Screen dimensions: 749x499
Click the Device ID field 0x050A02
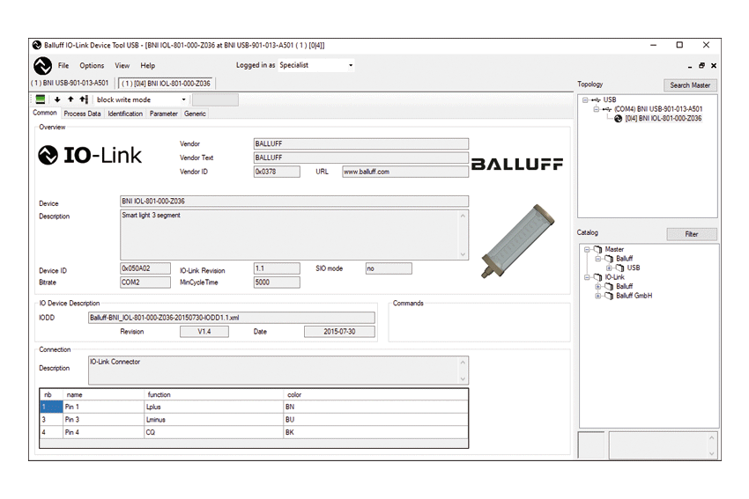tap(145, 268)
